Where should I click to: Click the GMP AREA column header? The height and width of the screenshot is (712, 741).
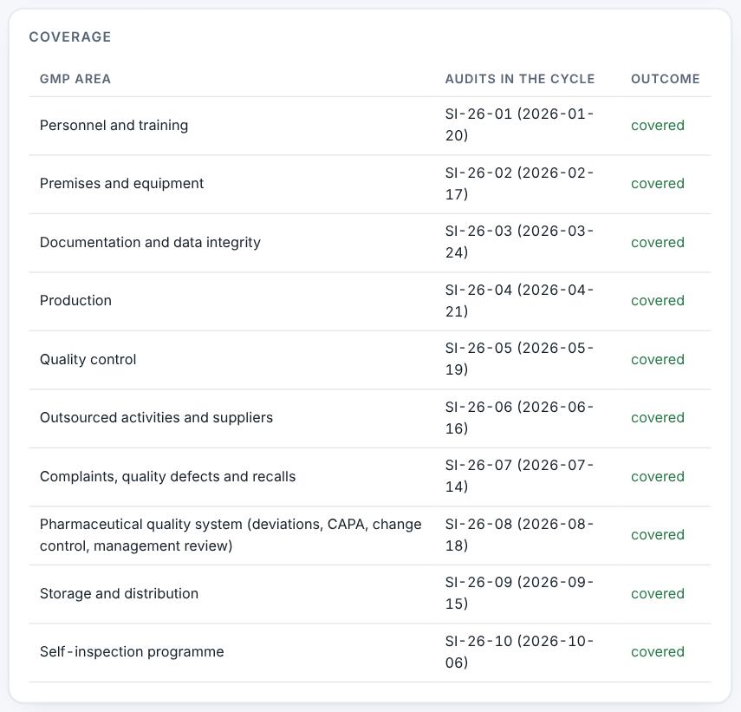[x=75, y=79]
